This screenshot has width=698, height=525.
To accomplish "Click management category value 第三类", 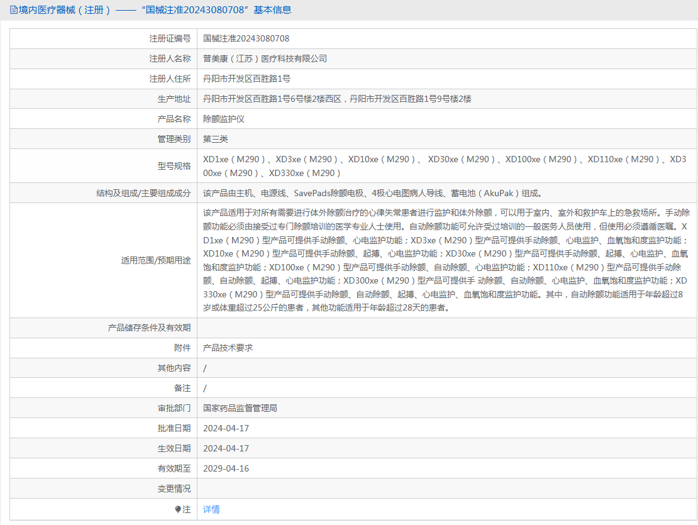I will coord(215,139).
